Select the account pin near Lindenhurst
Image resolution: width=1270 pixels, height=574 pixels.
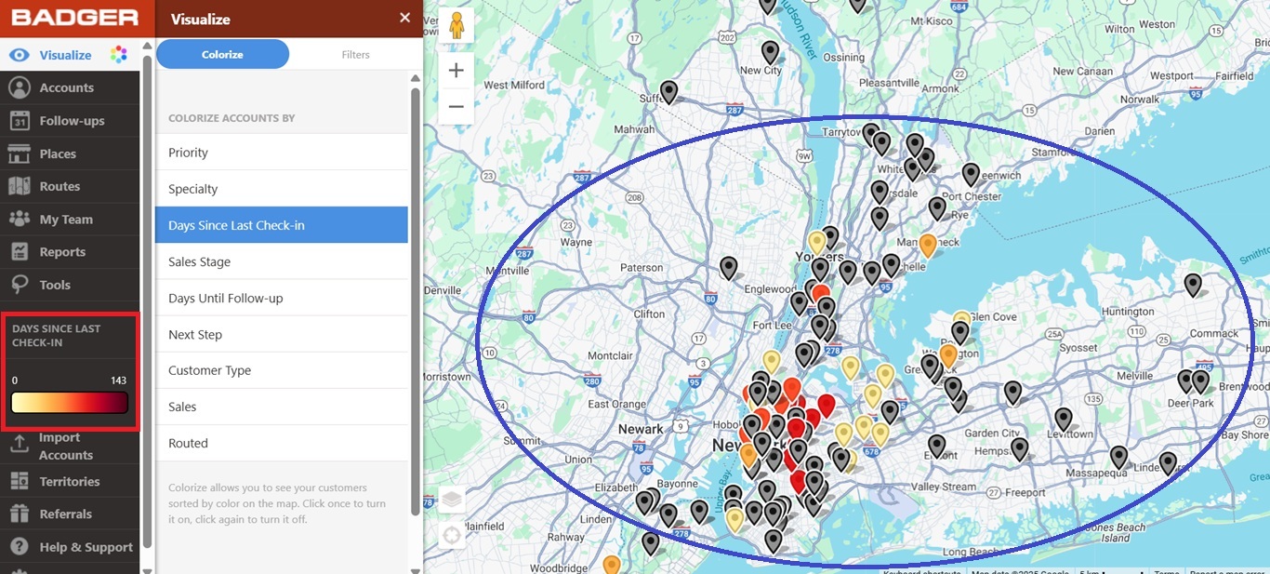point(1168,462)
